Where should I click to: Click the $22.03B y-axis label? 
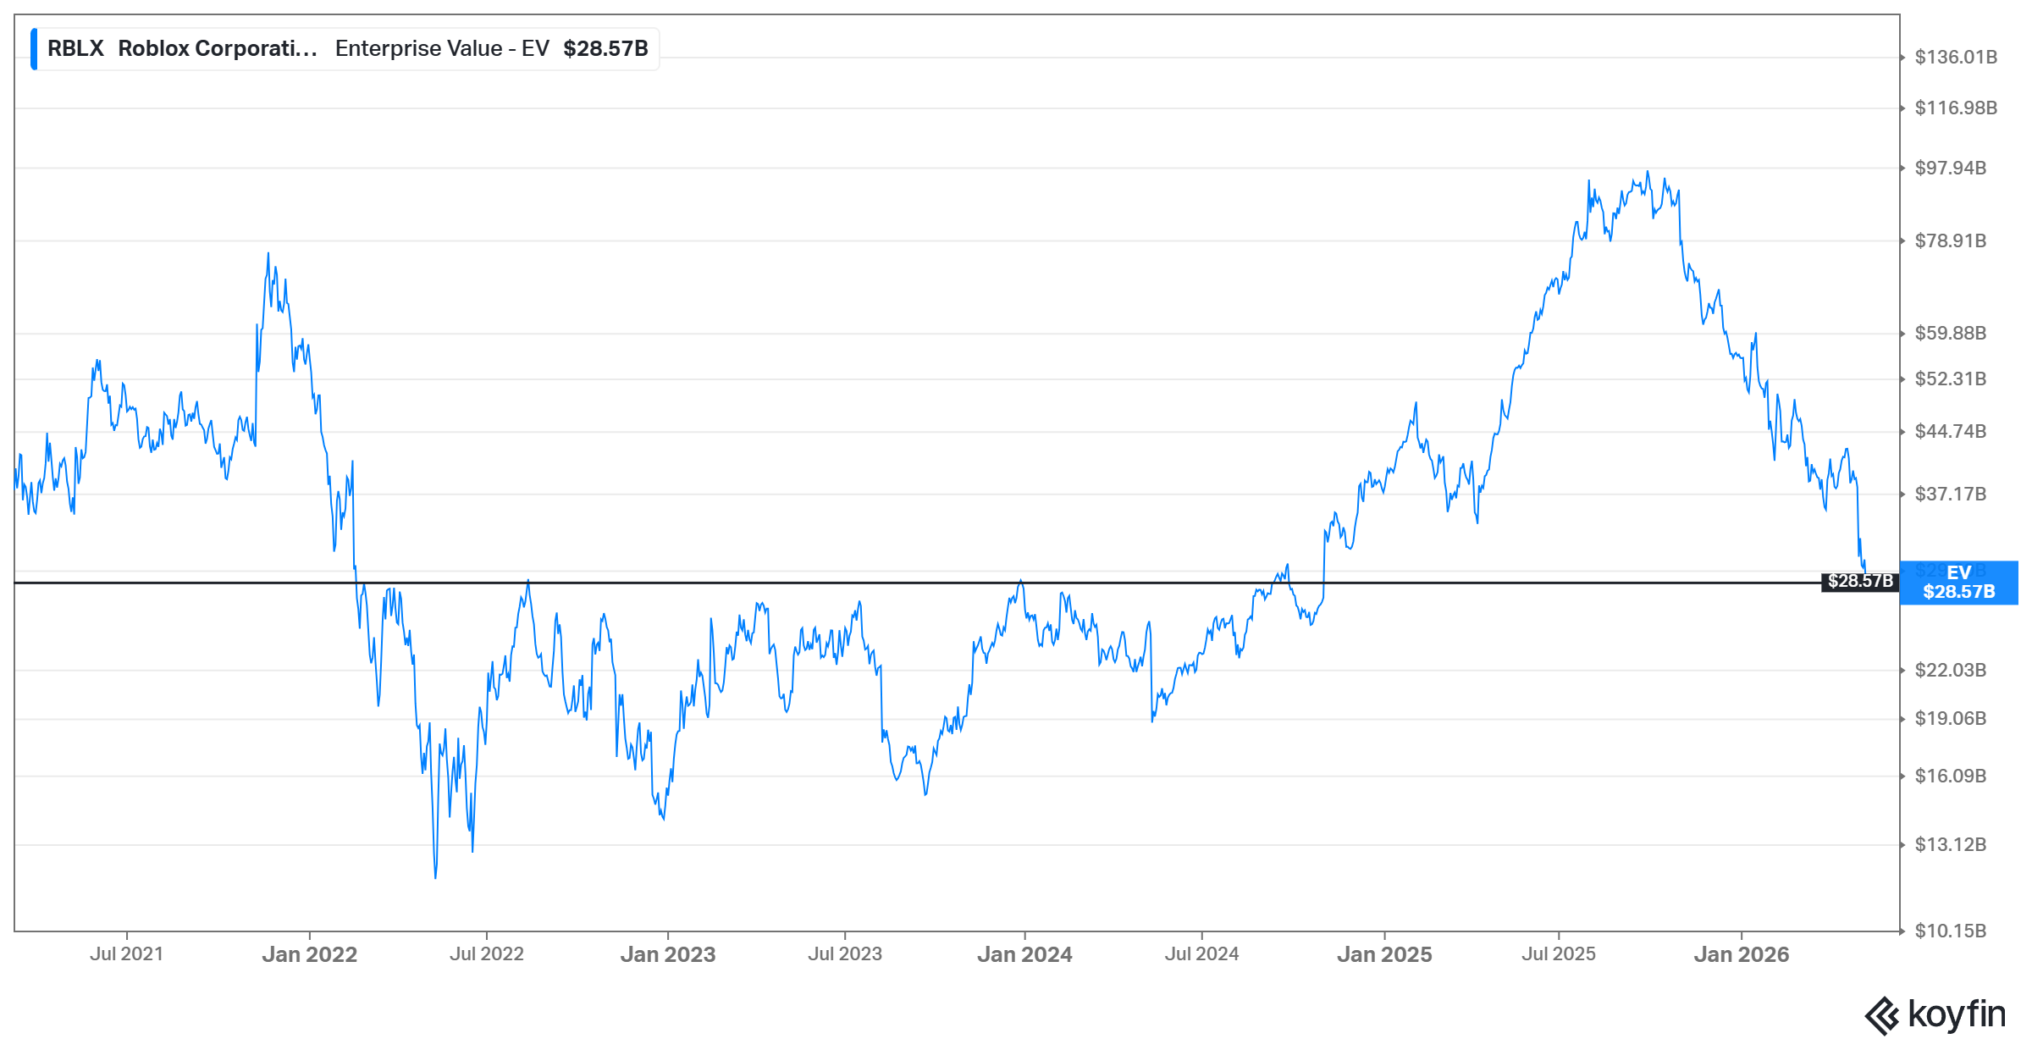(x=1951, y=670)
